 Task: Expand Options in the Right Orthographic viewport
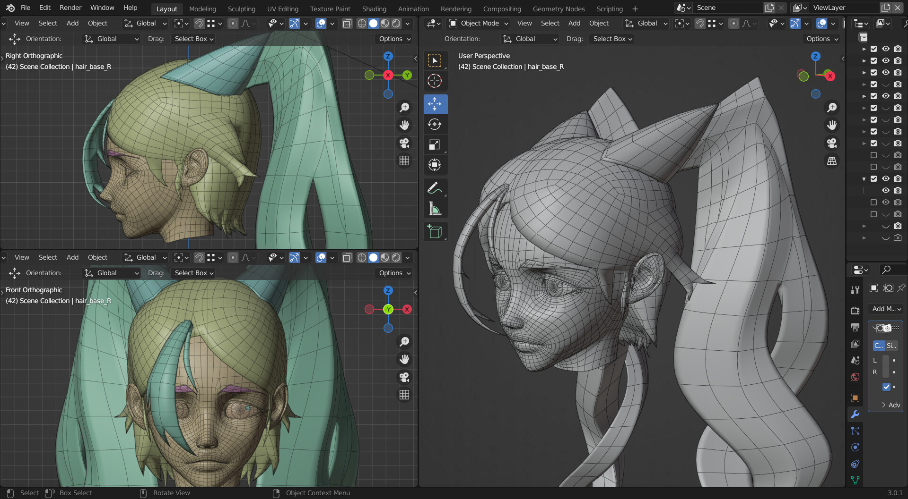tap(395, 39)
